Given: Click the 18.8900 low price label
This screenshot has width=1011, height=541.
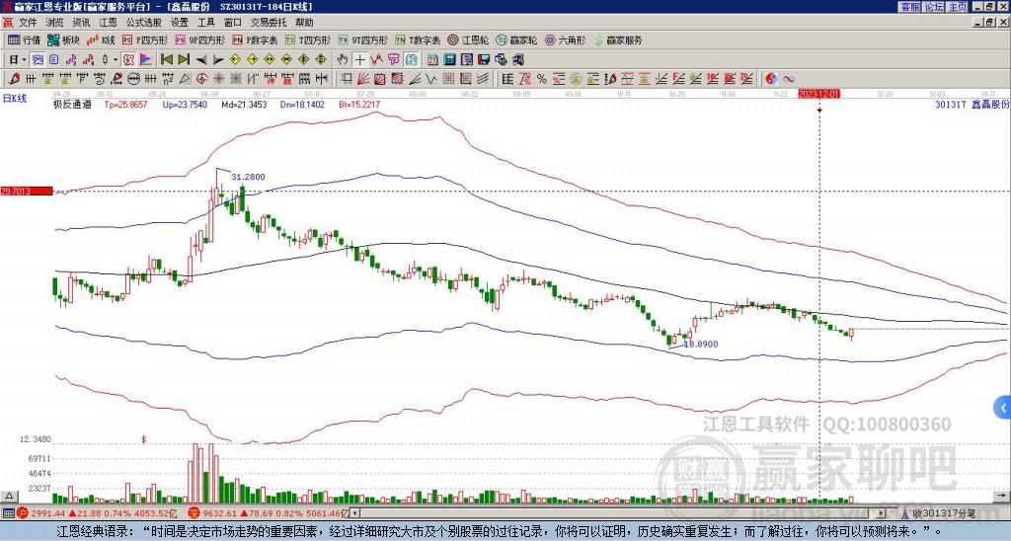Looking at the screenshot, I should pyautogui.click(x=701, y=345).
